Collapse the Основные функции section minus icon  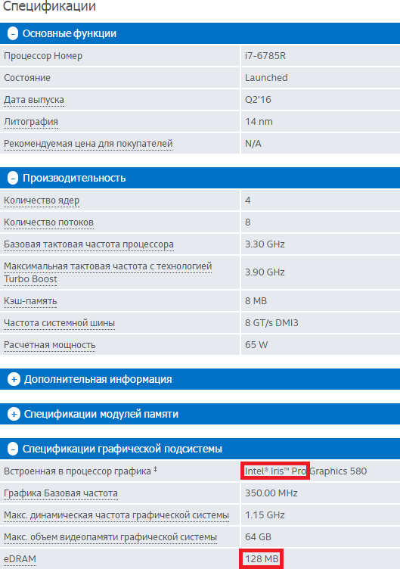point(13,34)
